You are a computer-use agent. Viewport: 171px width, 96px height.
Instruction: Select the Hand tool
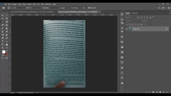pos(7,45)
